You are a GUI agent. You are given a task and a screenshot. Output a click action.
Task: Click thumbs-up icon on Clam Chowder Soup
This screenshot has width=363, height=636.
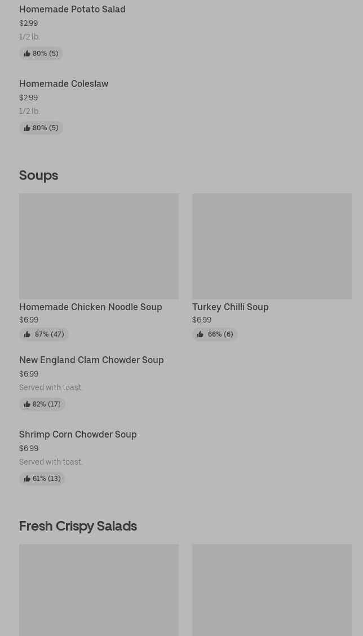pyautogui.click(x=27, y=404)
